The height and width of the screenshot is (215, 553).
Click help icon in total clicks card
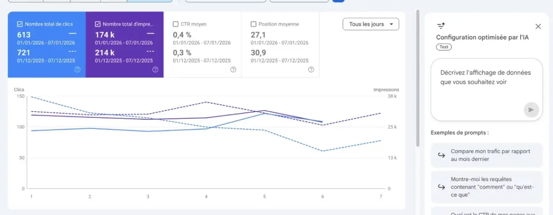(77, 69)
